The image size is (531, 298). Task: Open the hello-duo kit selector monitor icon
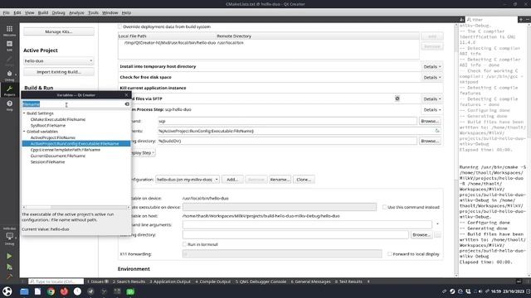coord(9,237)
